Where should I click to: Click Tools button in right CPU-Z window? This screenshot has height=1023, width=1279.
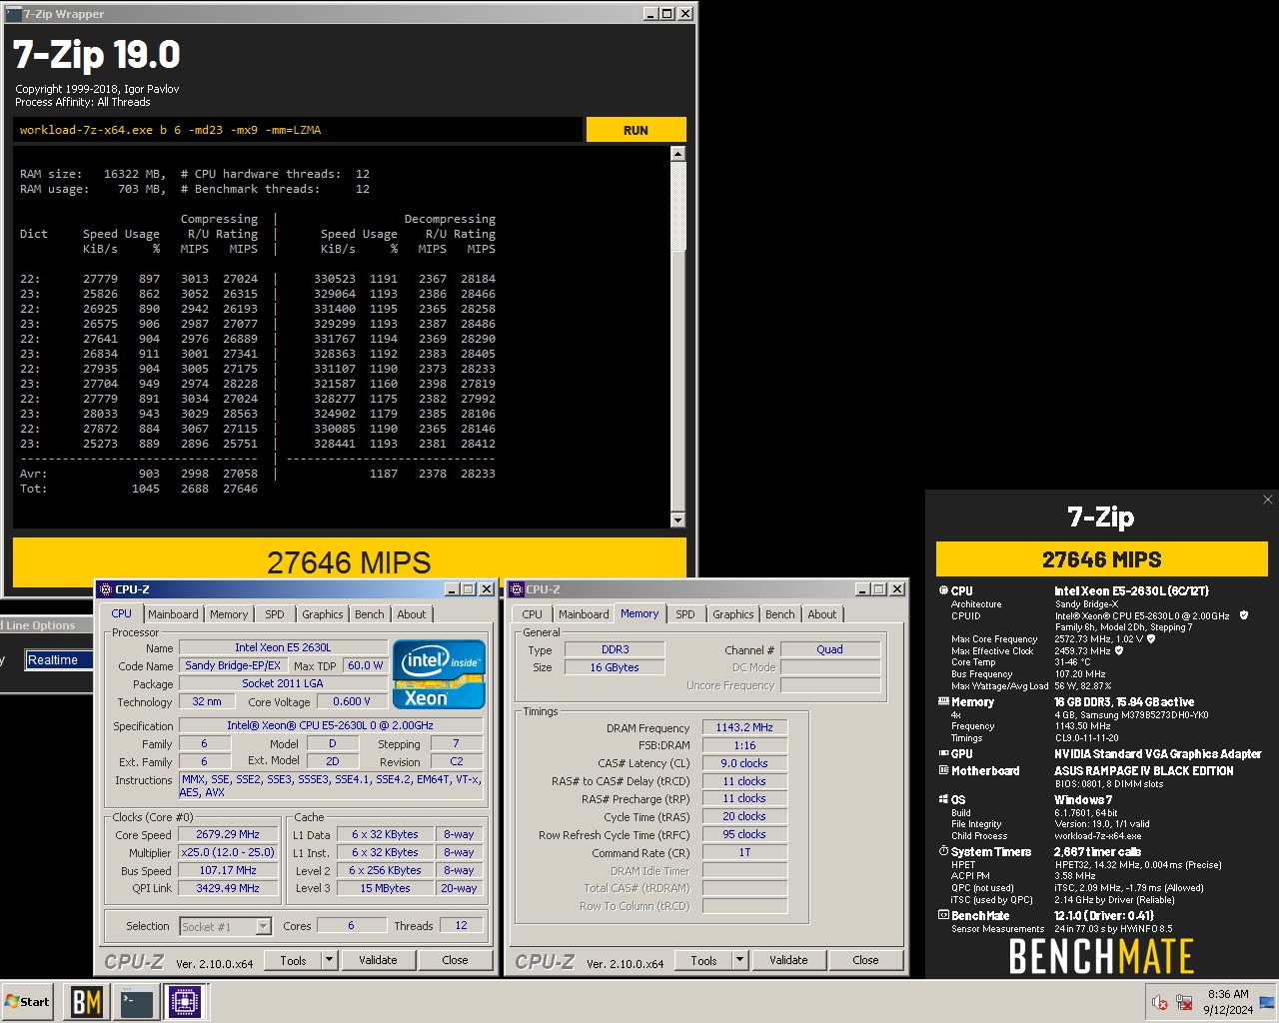(x=704, y=960)
